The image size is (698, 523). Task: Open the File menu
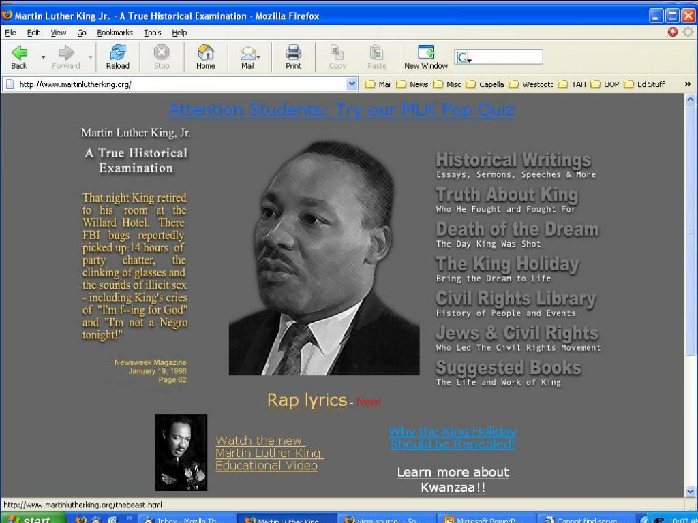pyautogui.click(x=10, y=33)
